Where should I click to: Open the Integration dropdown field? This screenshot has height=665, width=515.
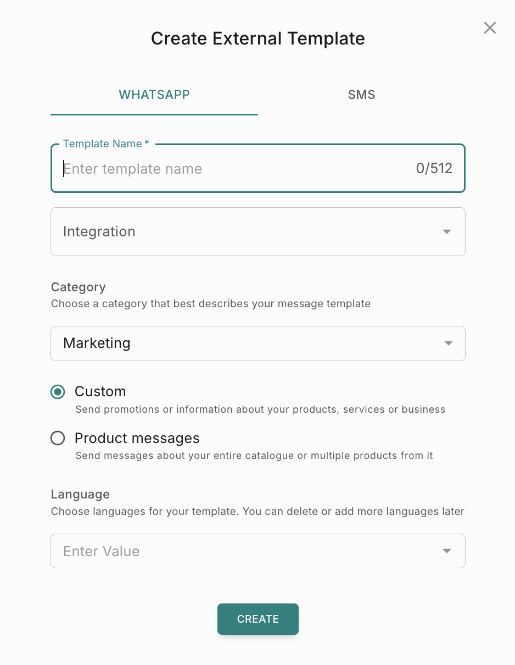tap(247, 231)
